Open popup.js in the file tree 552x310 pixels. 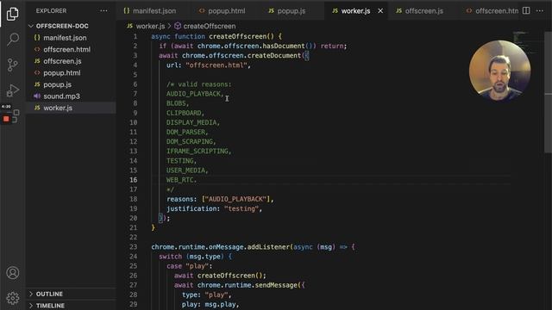coord(58,84)
